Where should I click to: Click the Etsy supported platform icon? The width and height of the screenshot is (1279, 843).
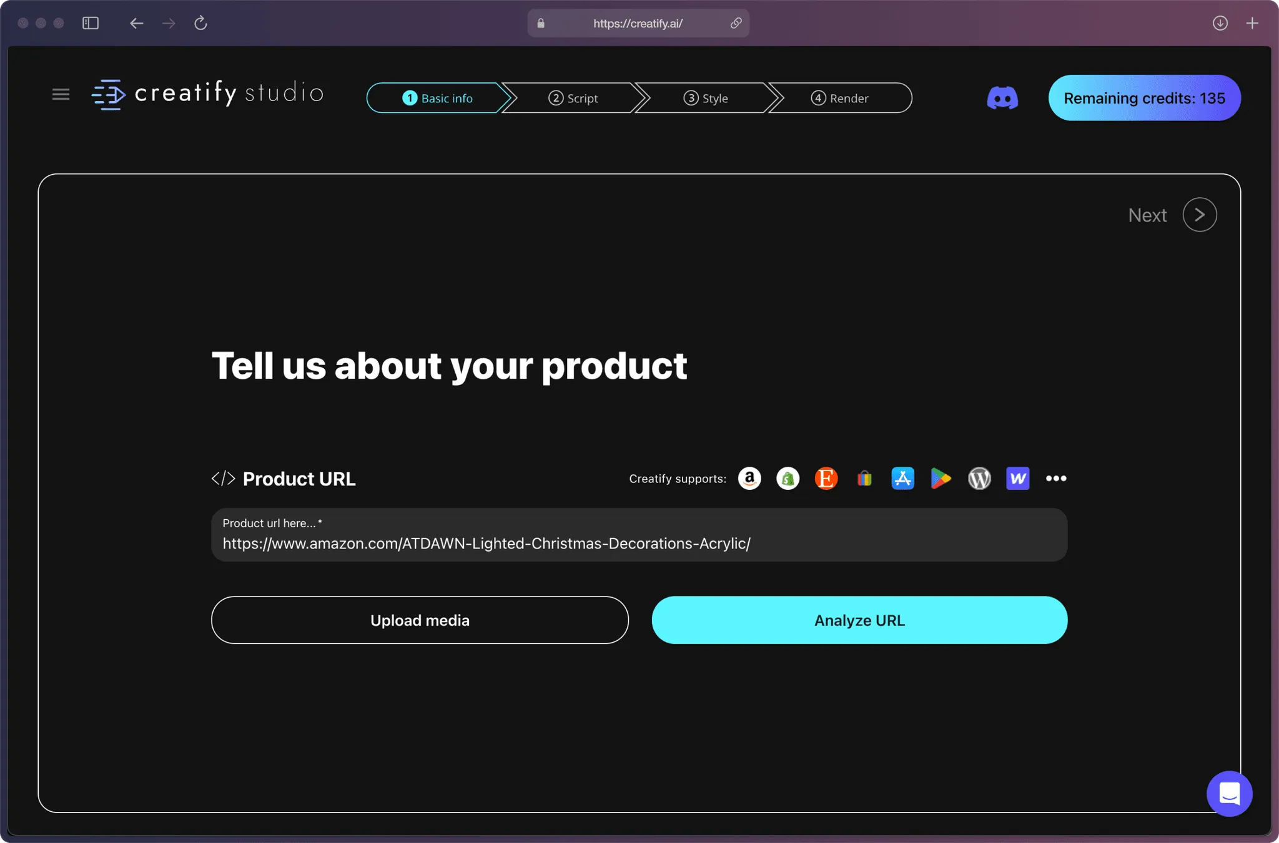click(826, 479)
